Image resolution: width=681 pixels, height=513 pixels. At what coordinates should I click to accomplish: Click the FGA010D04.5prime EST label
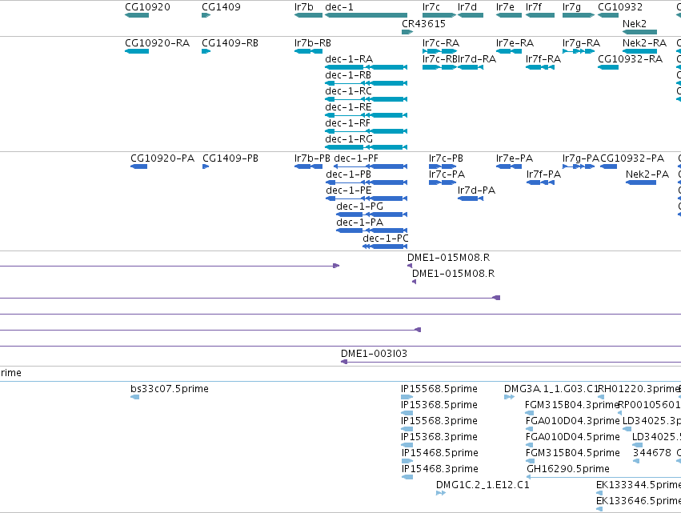coord(572,437)
